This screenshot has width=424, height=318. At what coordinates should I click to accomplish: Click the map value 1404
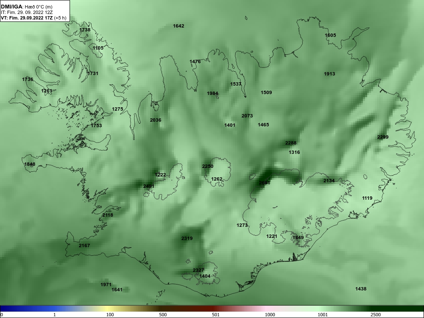point(205,276)
